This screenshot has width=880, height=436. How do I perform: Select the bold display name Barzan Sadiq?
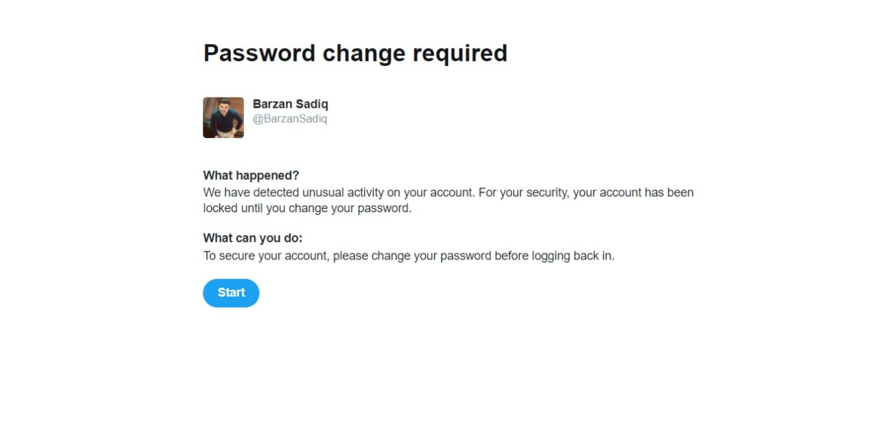pos(290,104)
